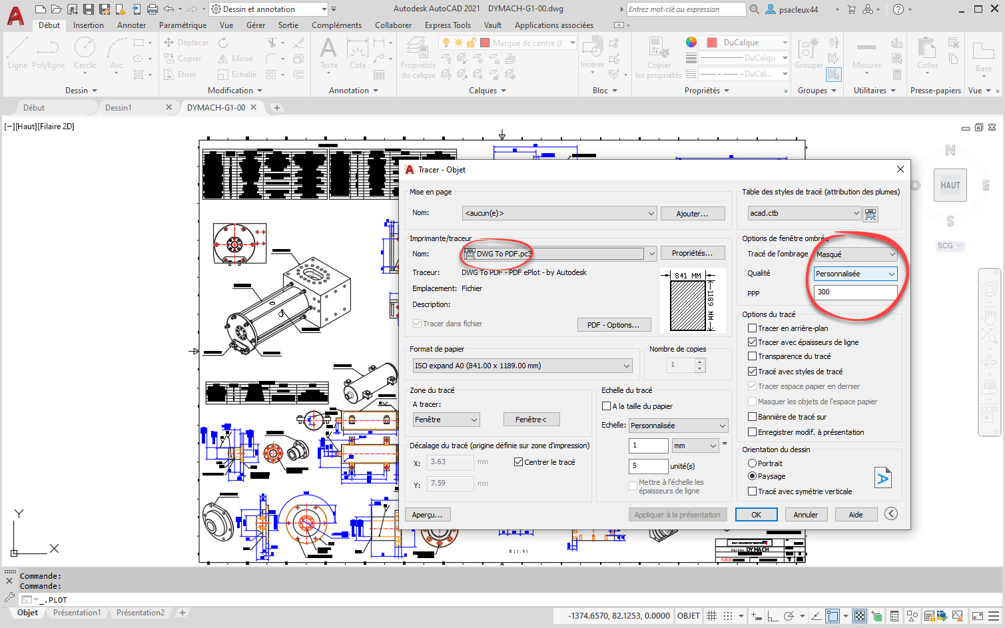This screenshot has height=628, width=1005.
Task: Click the print icon in quick access toolbar
Action: (x=153, y=9)
